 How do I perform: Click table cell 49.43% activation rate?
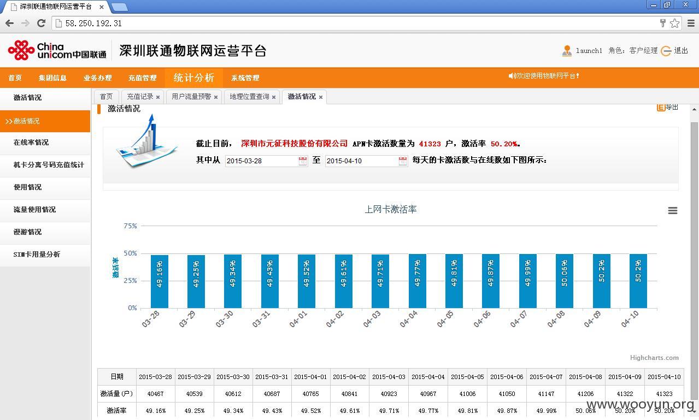click(x=272, y=411)
